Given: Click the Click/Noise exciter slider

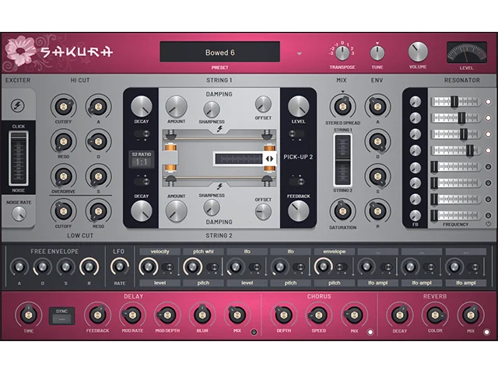Looking at the screenshot, I should [19, 159].
